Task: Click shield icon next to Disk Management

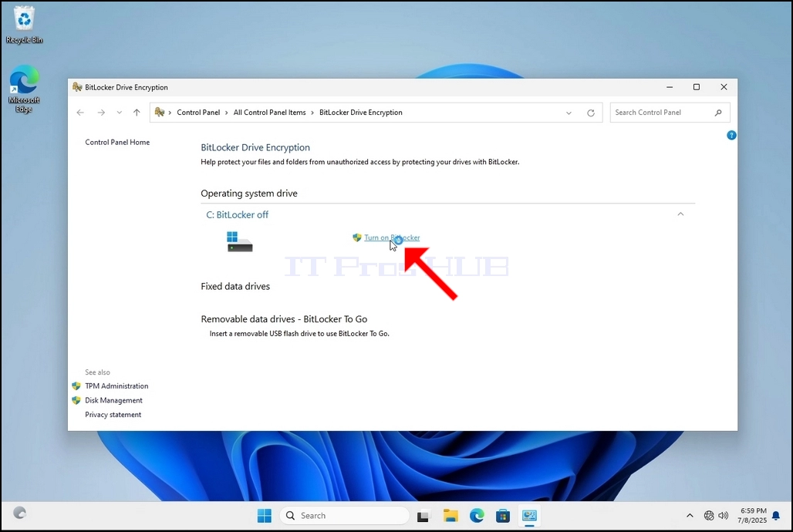Action: [76, 400]
